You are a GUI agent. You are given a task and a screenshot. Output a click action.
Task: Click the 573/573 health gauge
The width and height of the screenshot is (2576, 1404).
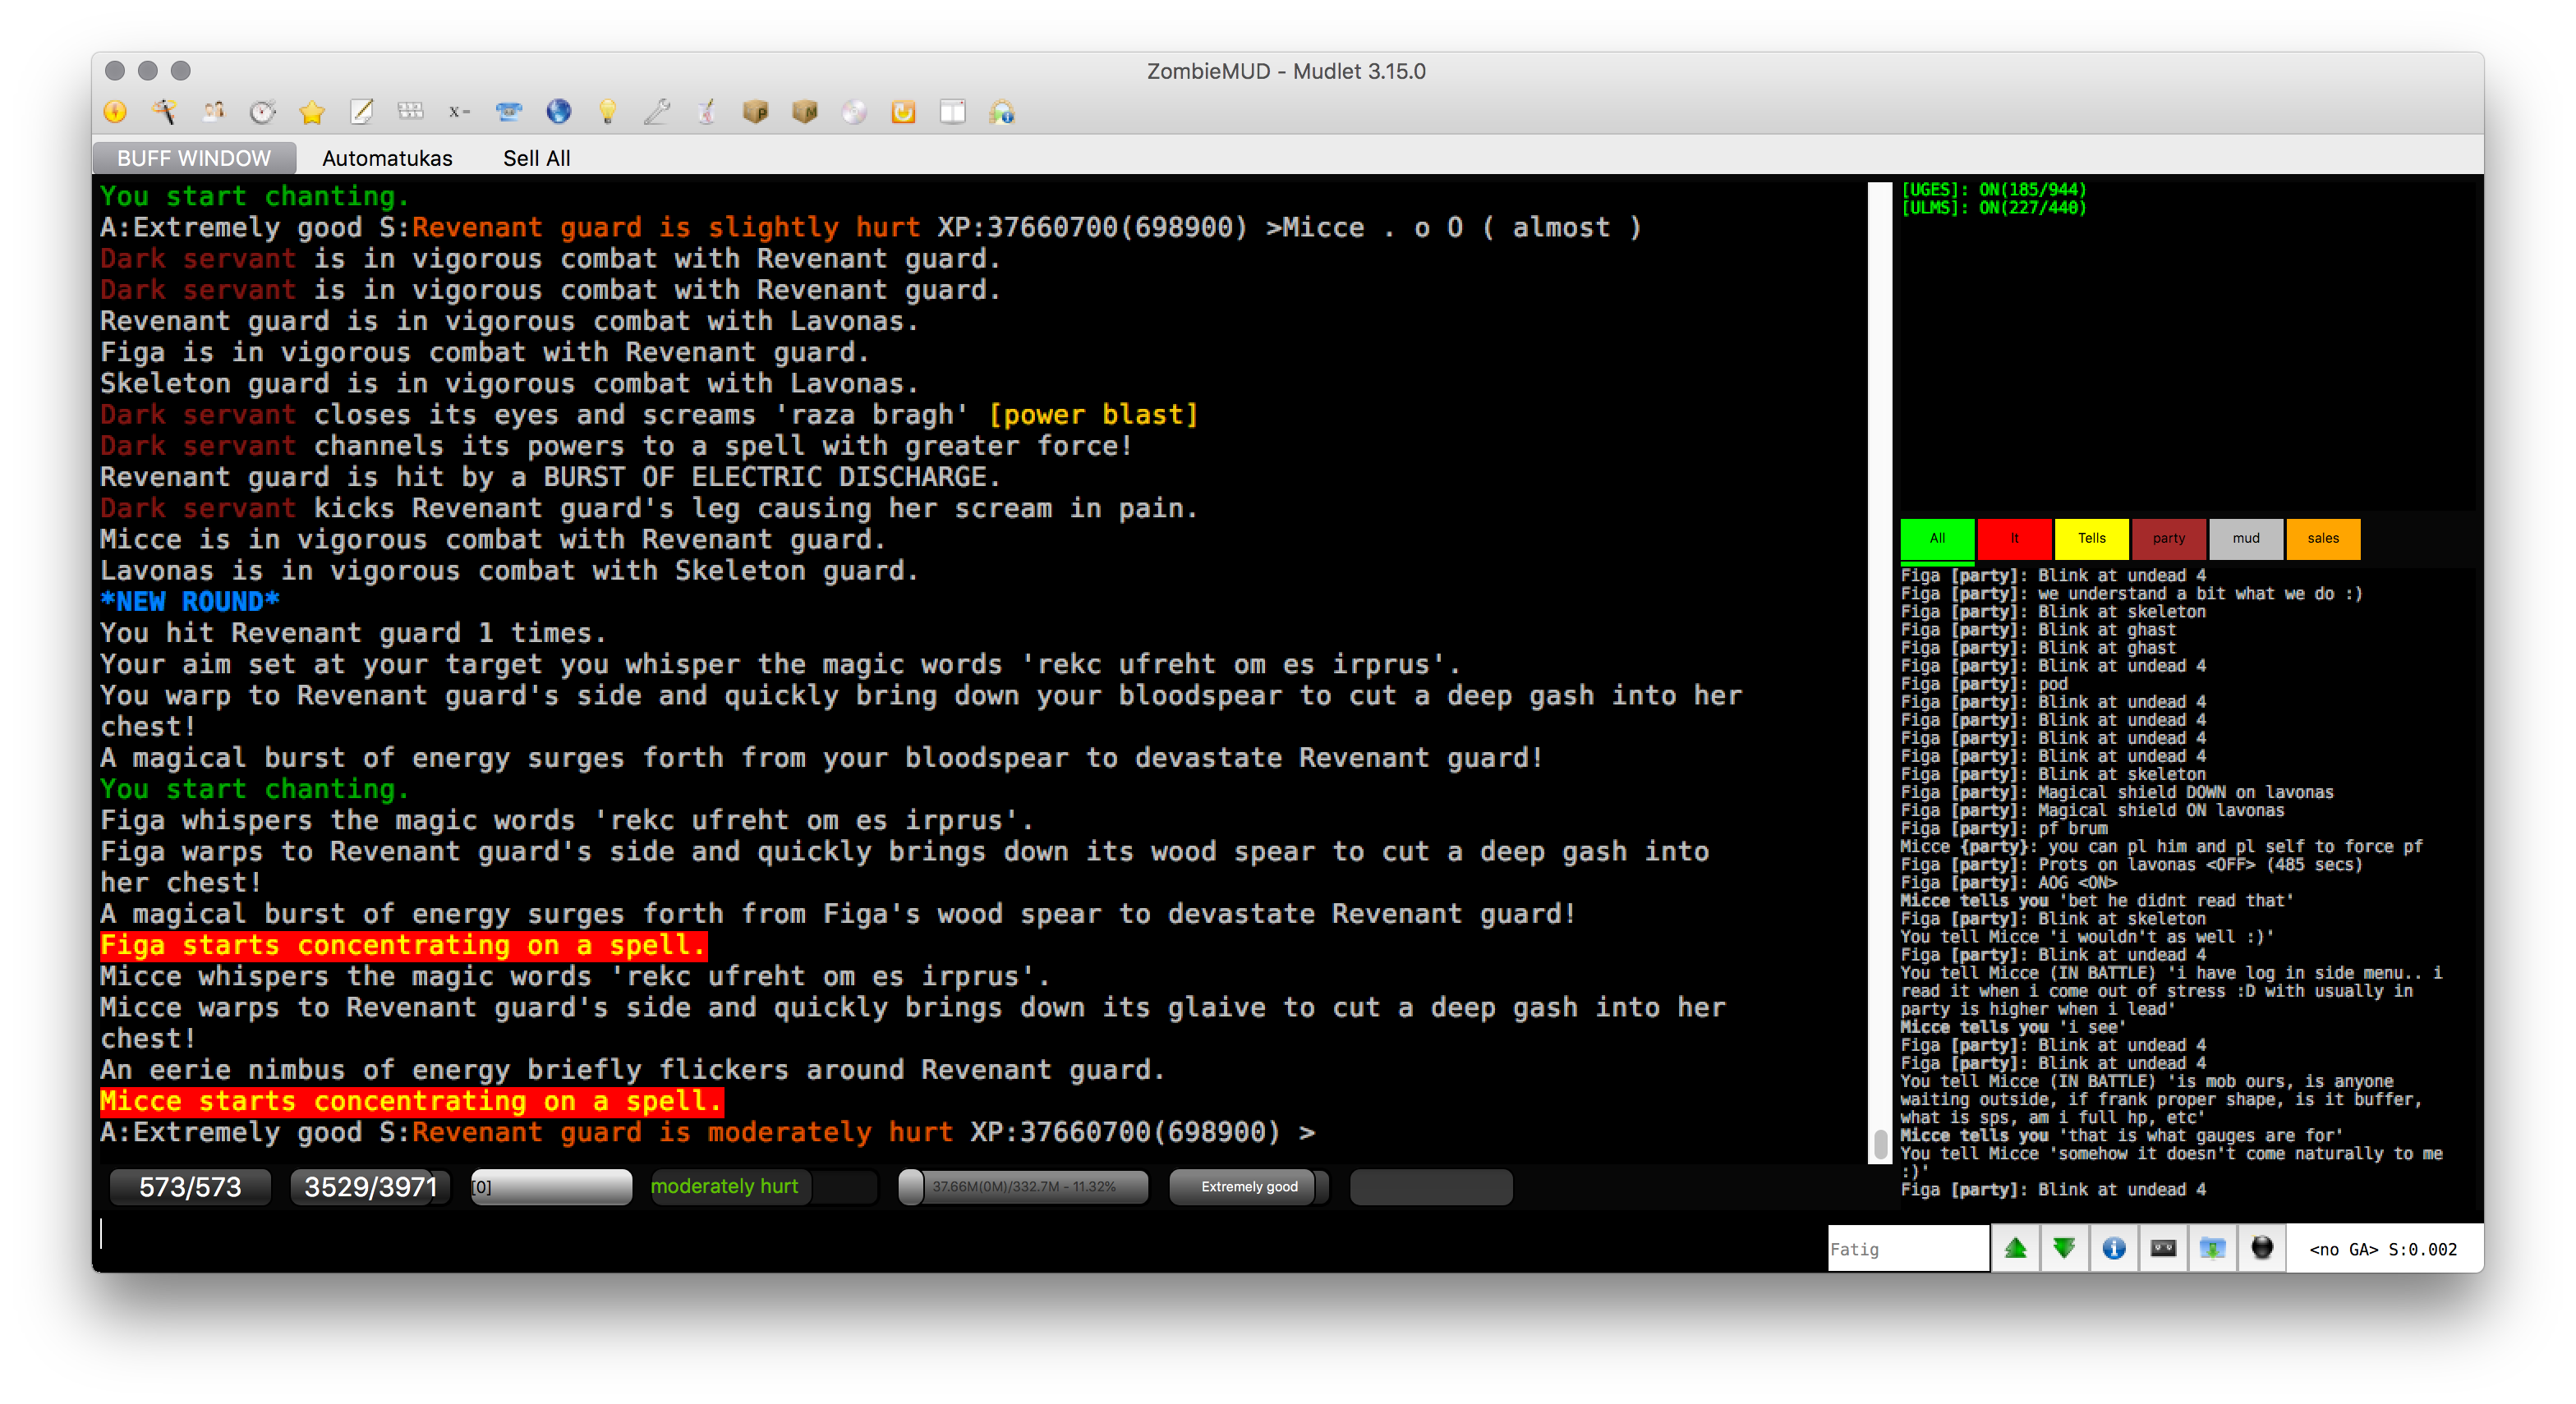(x=190, y=1187)
